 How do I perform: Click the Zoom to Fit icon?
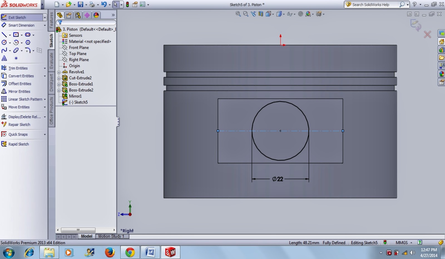(x=238, y=14)
